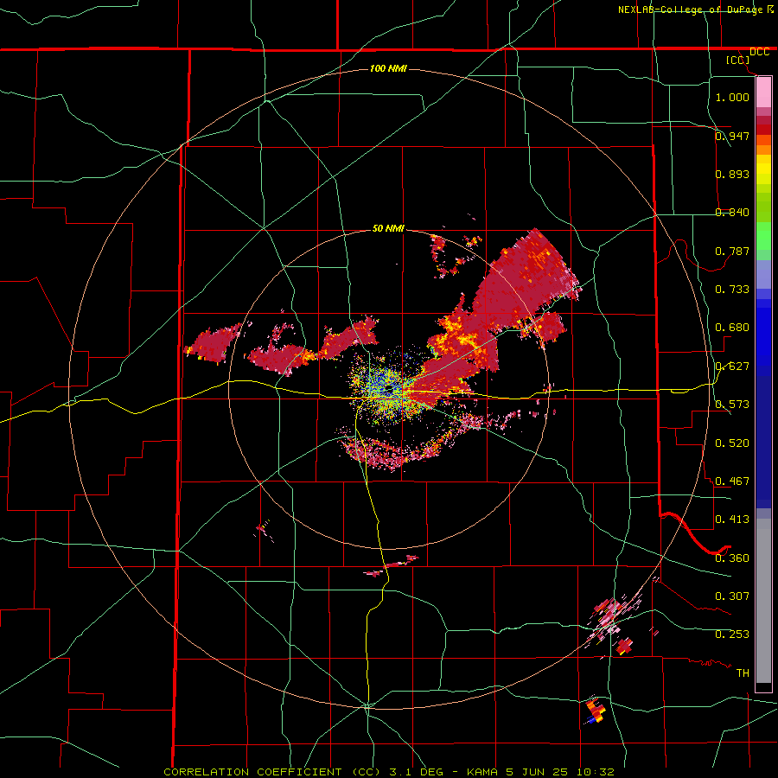Click the TH label at scale bottom

tap(743, 673)
